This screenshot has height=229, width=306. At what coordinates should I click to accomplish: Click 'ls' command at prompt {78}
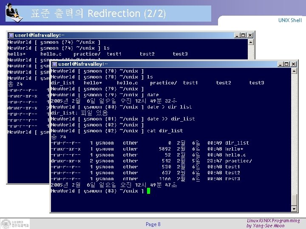[x=150, y=77]
